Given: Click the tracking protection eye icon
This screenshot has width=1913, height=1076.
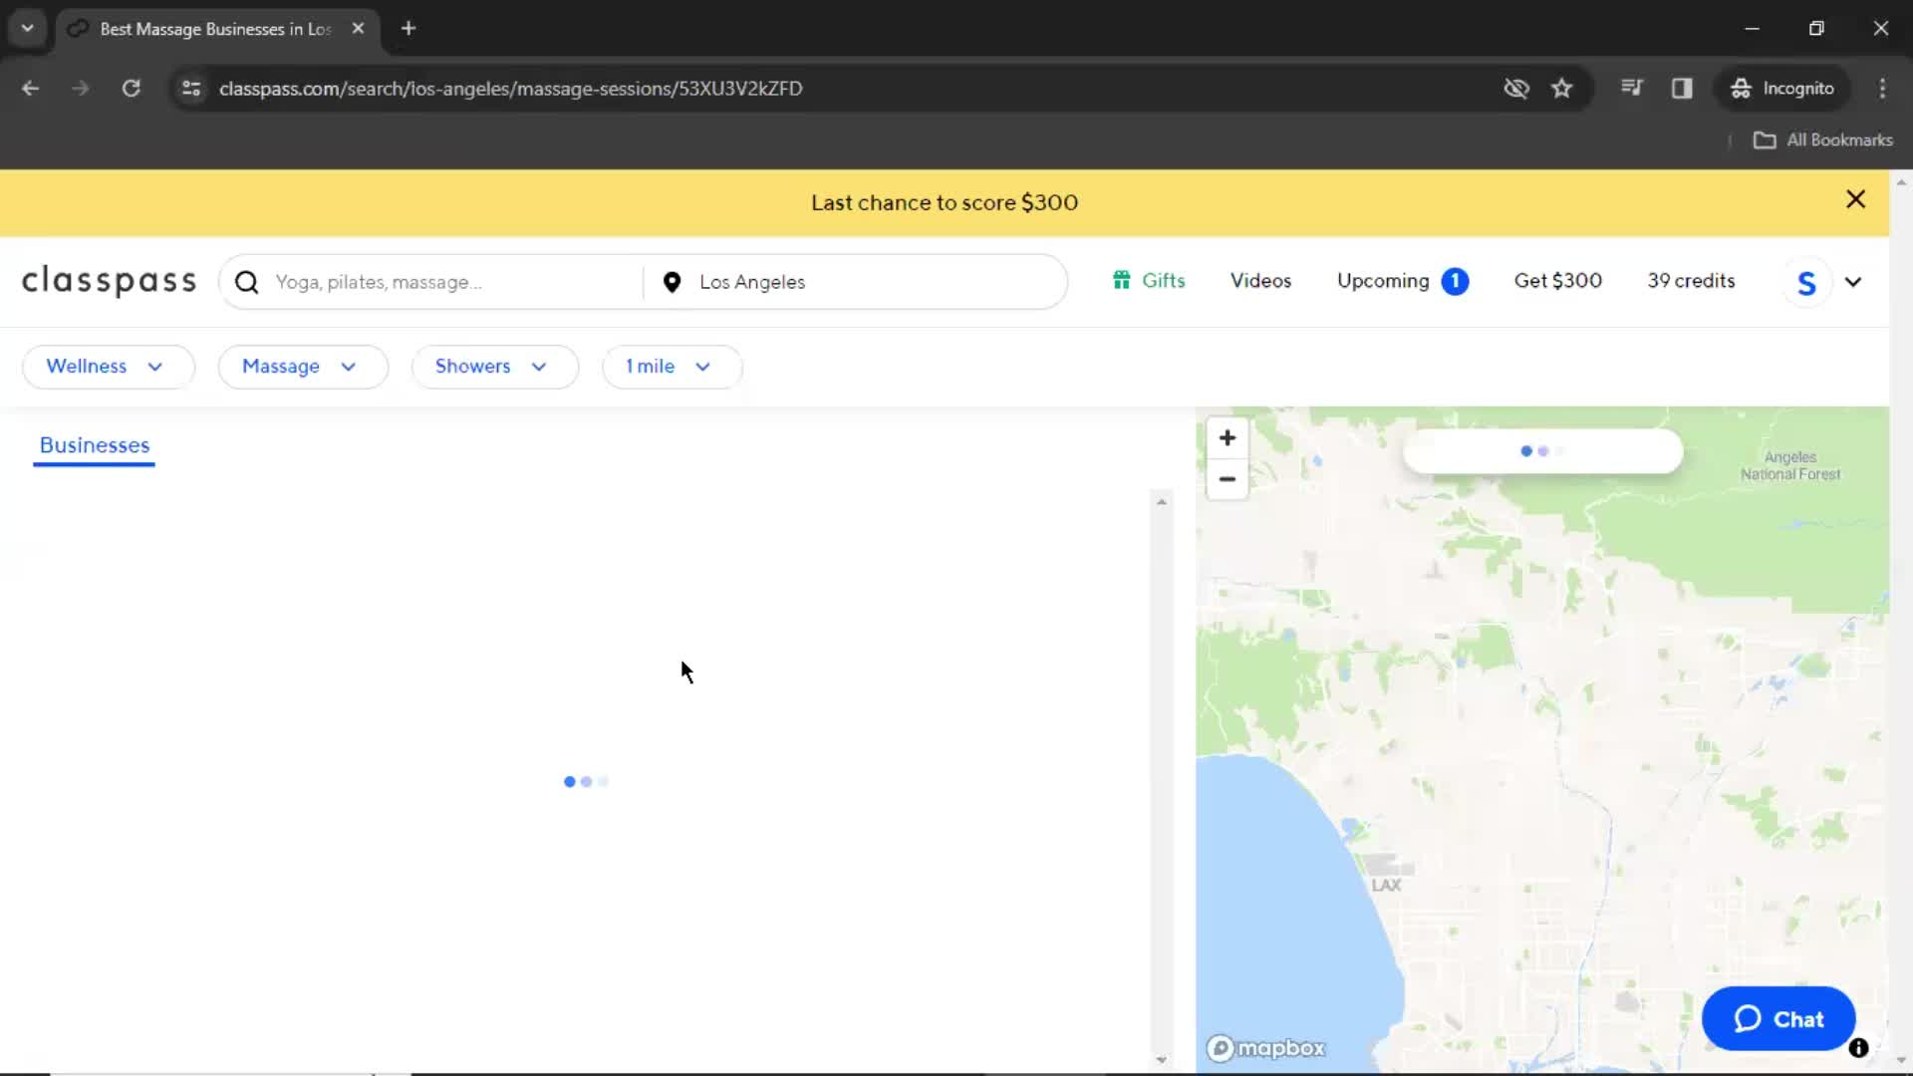Looking at the screenshot, I should [1516, 89].
